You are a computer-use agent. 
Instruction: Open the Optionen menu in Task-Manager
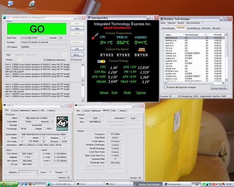[171, 23]
